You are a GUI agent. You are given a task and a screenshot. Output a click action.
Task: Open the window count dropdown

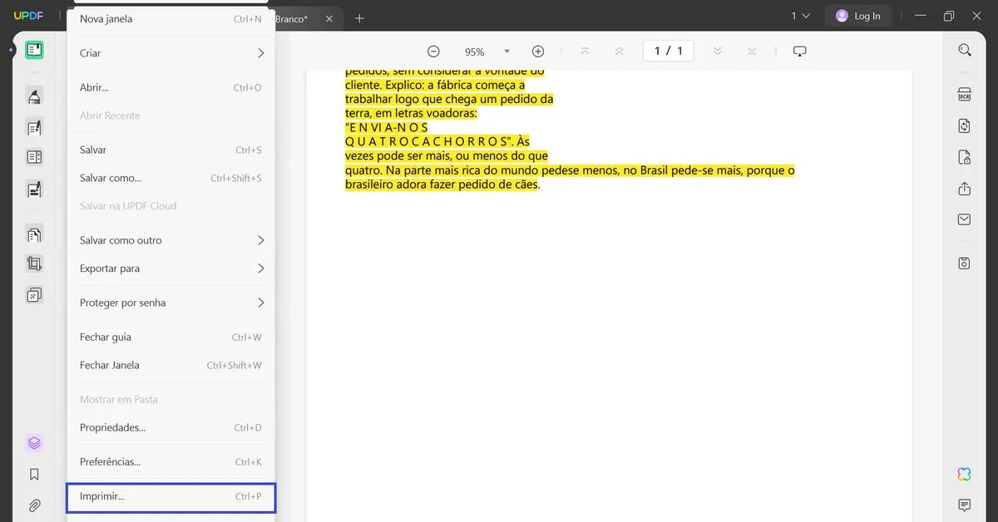800,16
